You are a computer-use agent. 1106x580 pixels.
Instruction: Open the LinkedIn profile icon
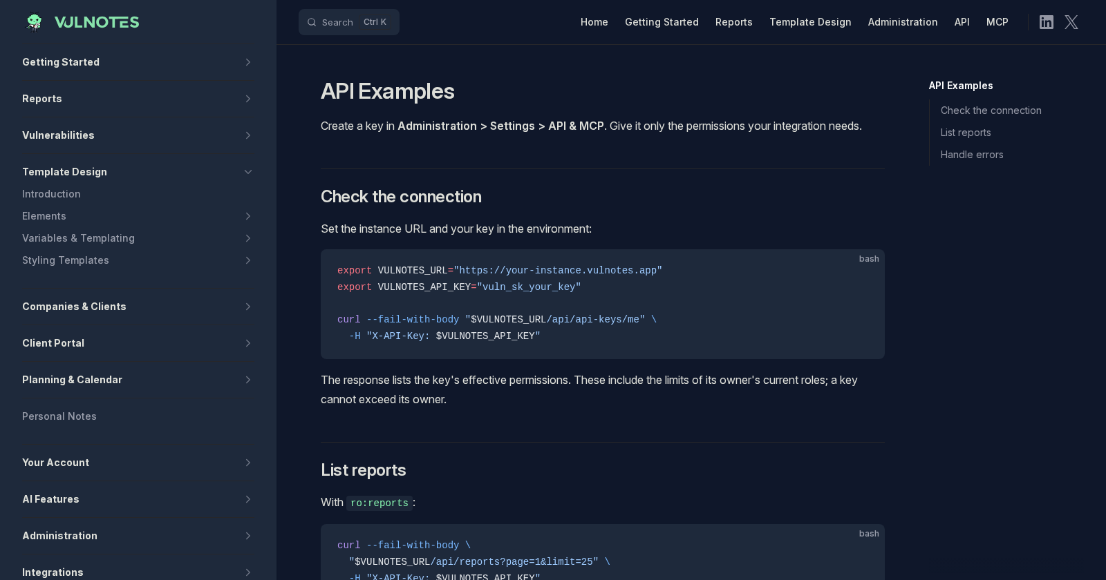(1047, 22)
